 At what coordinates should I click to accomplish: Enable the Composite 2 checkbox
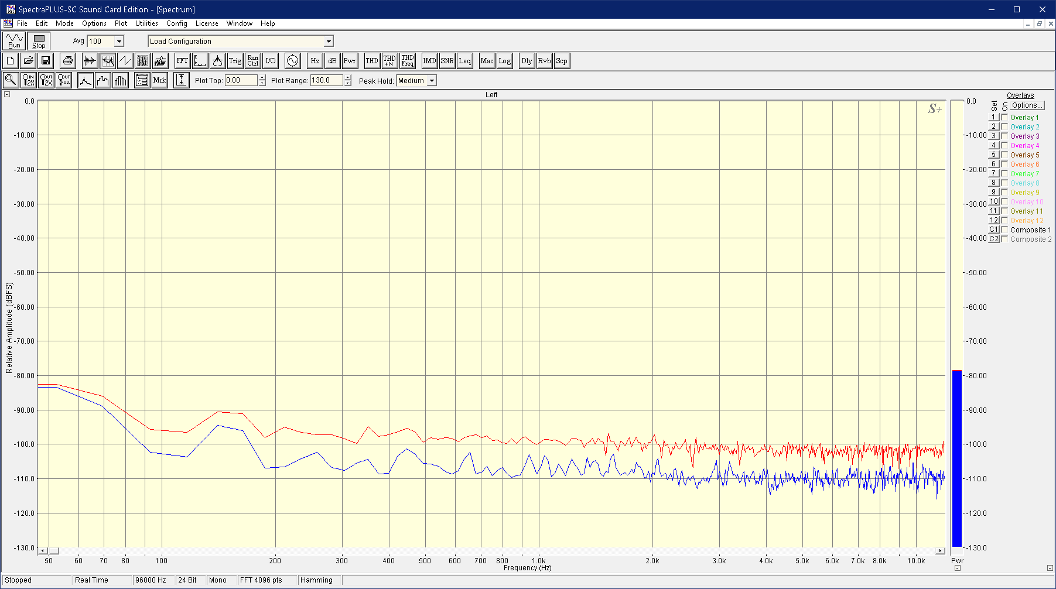coord(1004,239)
